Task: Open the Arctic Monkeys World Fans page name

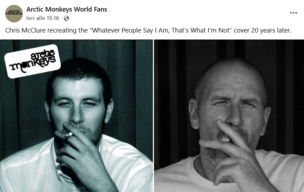Action: (67, 9)
